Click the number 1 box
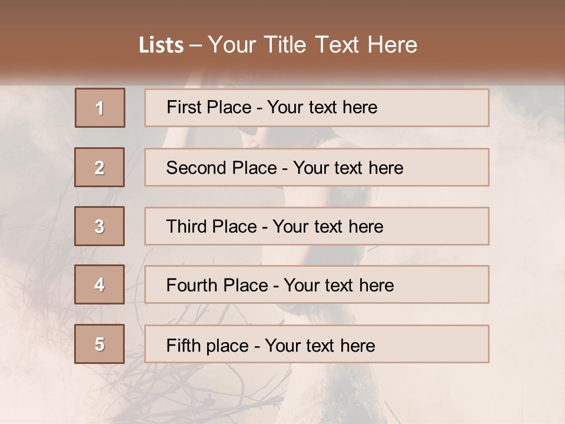The width and height of the screenshot is (565, 424). (100, 108)
